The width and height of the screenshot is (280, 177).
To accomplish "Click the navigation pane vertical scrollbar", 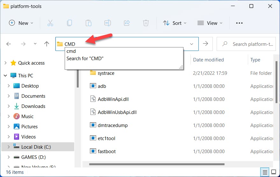I will point(78,79).
